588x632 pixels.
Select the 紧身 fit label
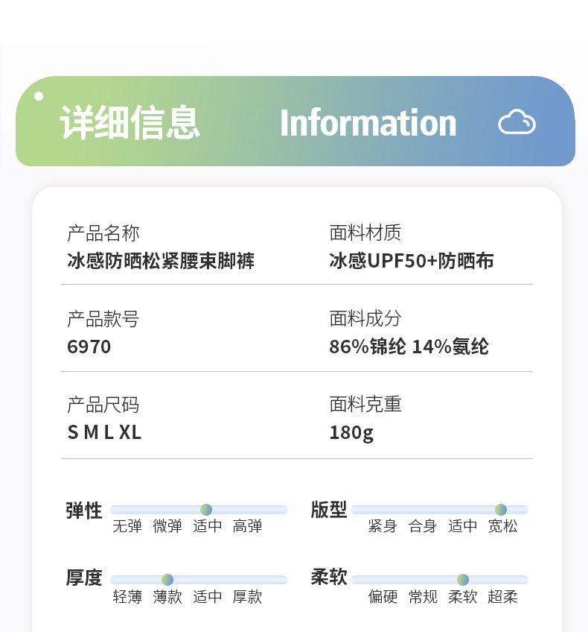[x=383, y=527]
